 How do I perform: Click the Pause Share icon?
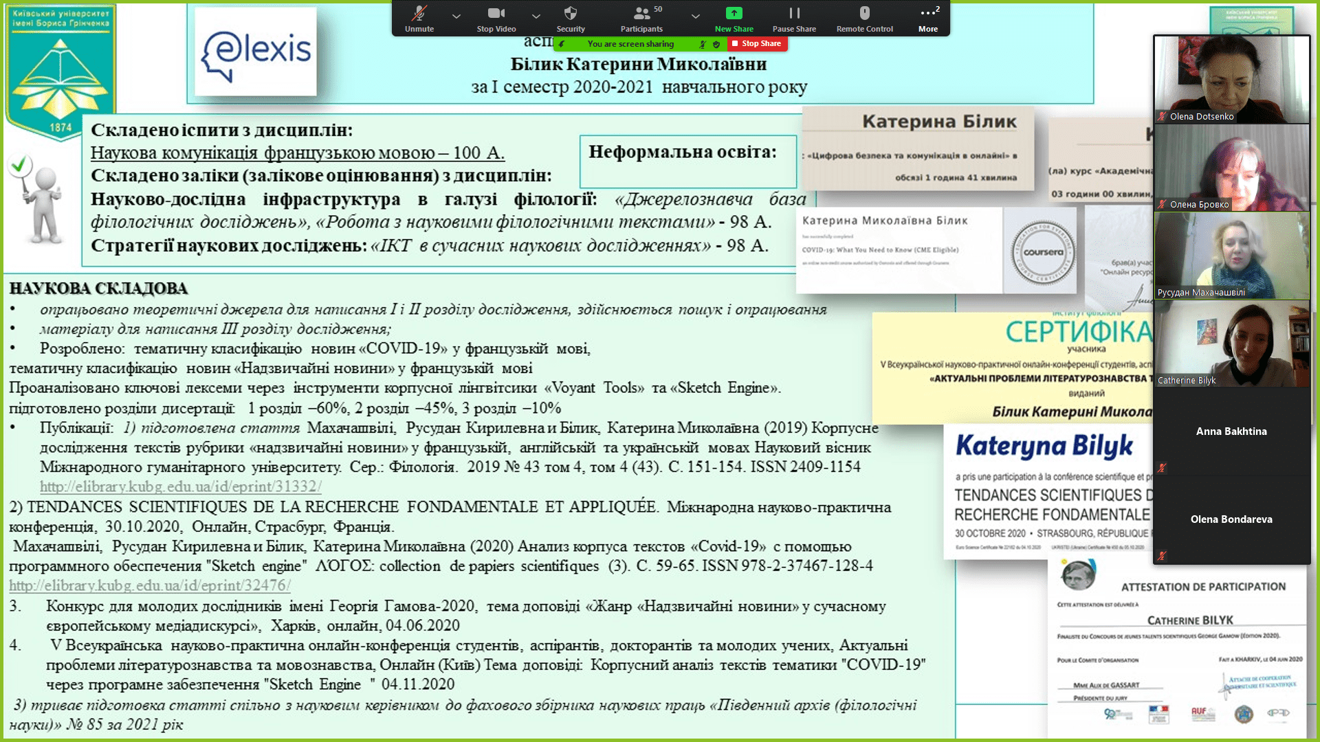pyautogui.click(x=794, y=14)
